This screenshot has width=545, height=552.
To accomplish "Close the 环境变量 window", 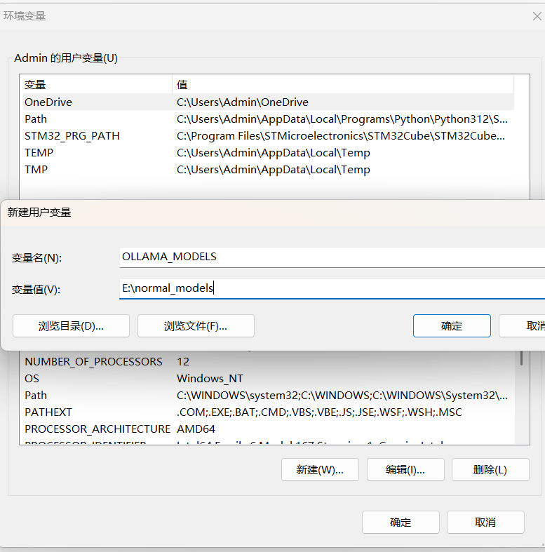I will (537, 16).
